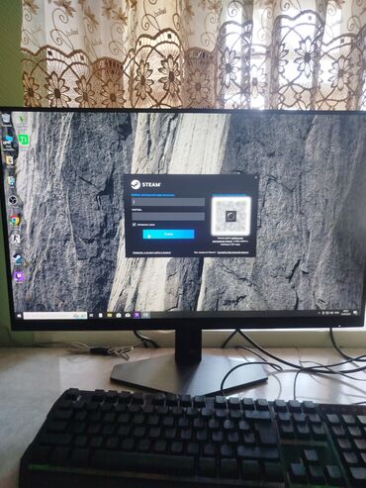Open the OBS Studio desktop shortcut
Screen dimensions: 366x488
click(13, 200)
